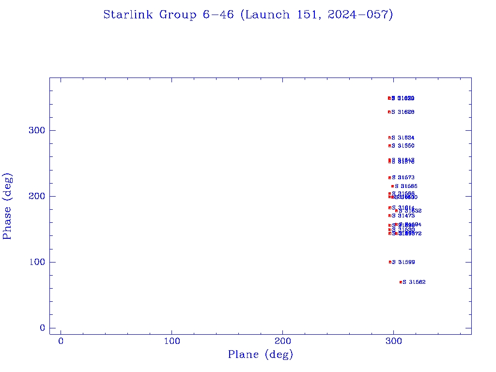Click the red marker beside S 31585
This screenshot has width=496, height=372.
click(x=392, y=186)
